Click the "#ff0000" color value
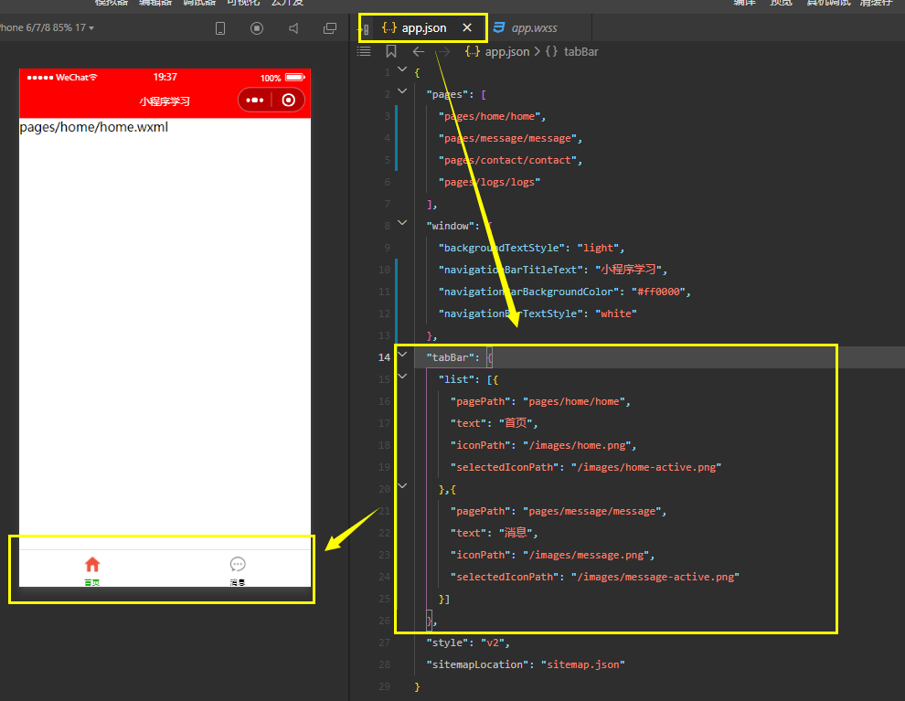905x701 pixels. tap(658, 292)
